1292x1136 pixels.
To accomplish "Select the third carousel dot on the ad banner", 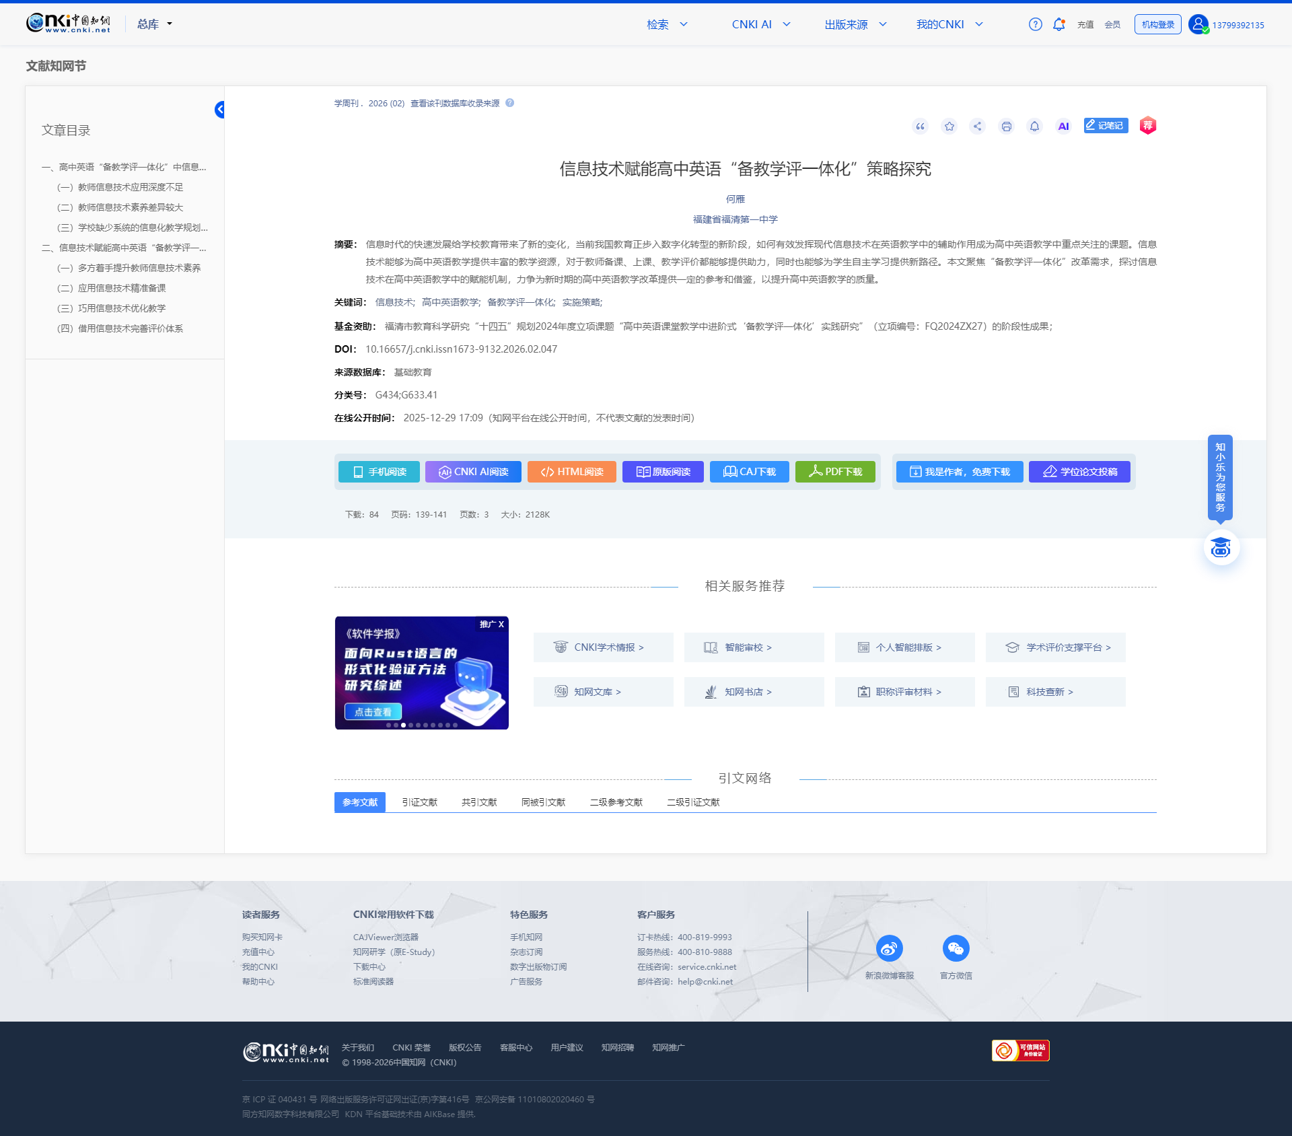I will click(x=403, y=725).
